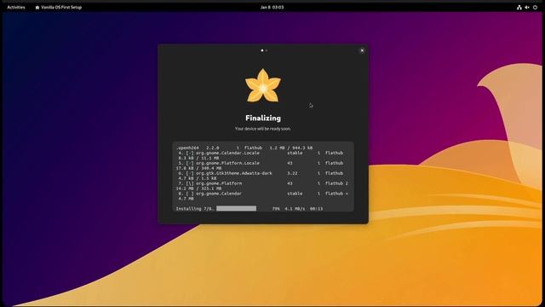Viewport: 545px width, 307px height.
Task: Click the orange Vanilla flower logo
Action: click(263, 85)
